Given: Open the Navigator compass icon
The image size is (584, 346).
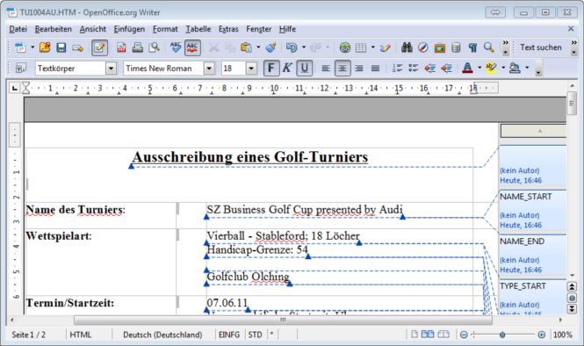Looking at the screenshot, I should tap(423, 47).
